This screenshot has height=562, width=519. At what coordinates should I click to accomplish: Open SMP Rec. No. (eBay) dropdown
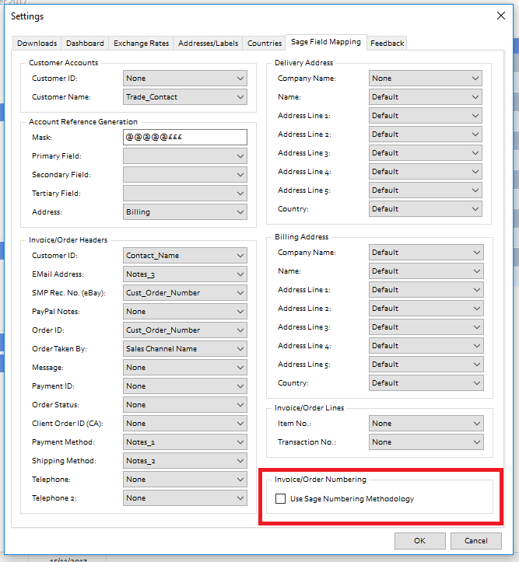pos(185,292)
